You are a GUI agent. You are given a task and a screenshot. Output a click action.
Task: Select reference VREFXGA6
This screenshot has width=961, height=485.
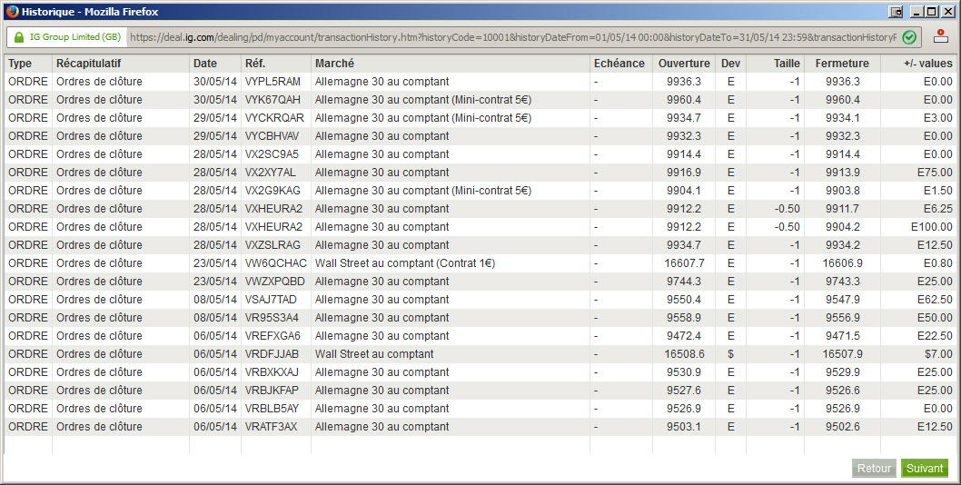pos(272,336)
